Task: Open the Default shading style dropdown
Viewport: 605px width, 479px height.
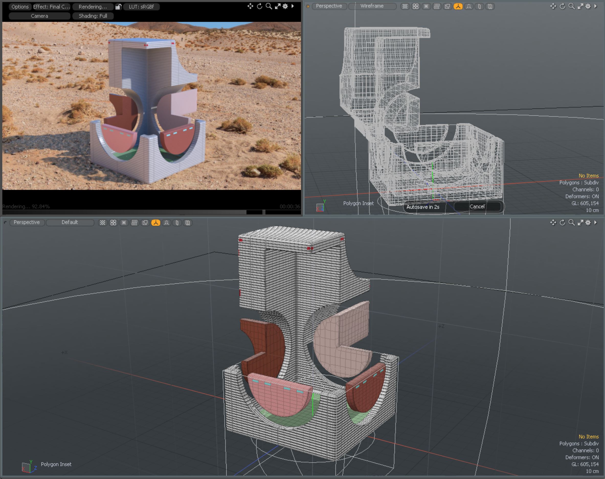Action: click(70, 222)
